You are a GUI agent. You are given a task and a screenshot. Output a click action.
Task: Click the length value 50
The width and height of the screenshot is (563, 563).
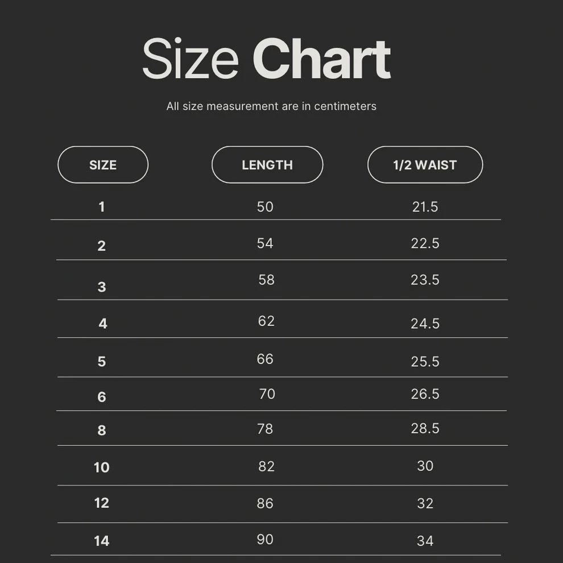265,207
